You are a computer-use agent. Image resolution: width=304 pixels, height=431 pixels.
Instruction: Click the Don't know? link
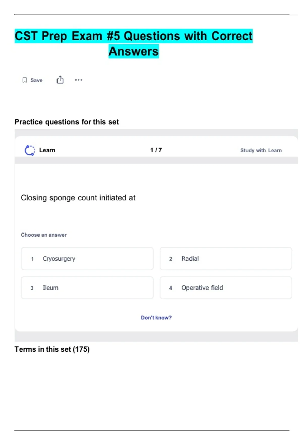(156, 318)
